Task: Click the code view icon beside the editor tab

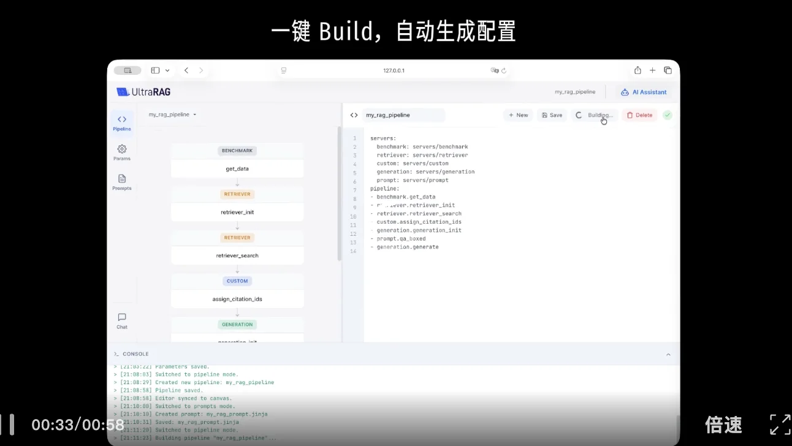Action: (x=354, y=115)
